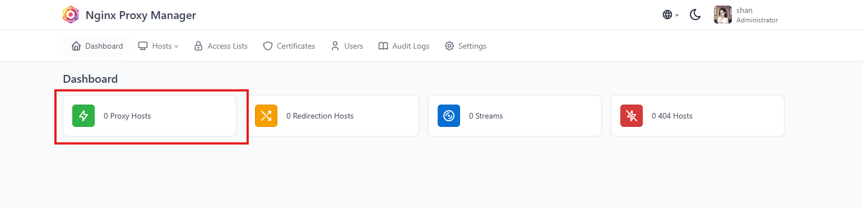Open the 0 Streams card

click(515, 116)
